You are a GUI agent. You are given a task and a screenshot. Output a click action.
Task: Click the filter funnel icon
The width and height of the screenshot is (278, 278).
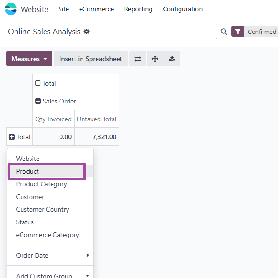pyautogui.click(x=238, y=32)
